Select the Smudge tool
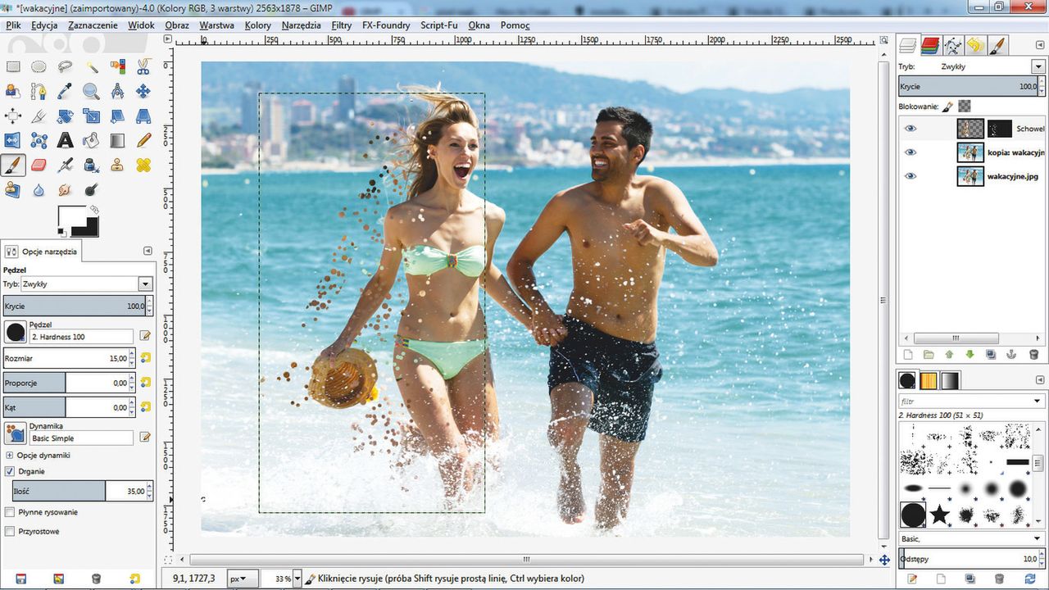Viewport: 1049px width, 590px height. [x=65, y=190]
